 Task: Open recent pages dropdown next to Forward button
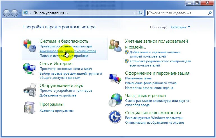coord(20,13)
